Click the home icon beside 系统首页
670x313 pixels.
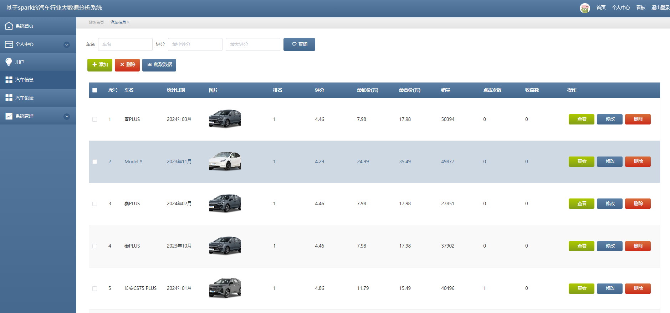(x=9, y=26)
